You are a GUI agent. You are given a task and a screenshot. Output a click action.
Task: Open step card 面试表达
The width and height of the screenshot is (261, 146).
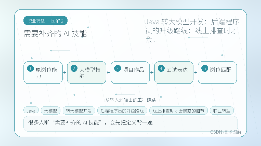pyautogui.click(x=174, y=73)
